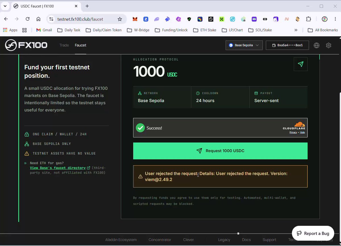Open the OKX wallet extension icon
This screenshot has height=246, width=341.
pyautogui.click(x=222, y=19)
